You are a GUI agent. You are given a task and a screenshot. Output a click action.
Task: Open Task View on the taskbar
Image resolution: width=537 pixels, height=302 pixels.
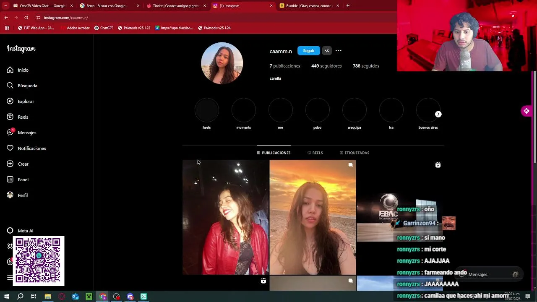[34, 297]
